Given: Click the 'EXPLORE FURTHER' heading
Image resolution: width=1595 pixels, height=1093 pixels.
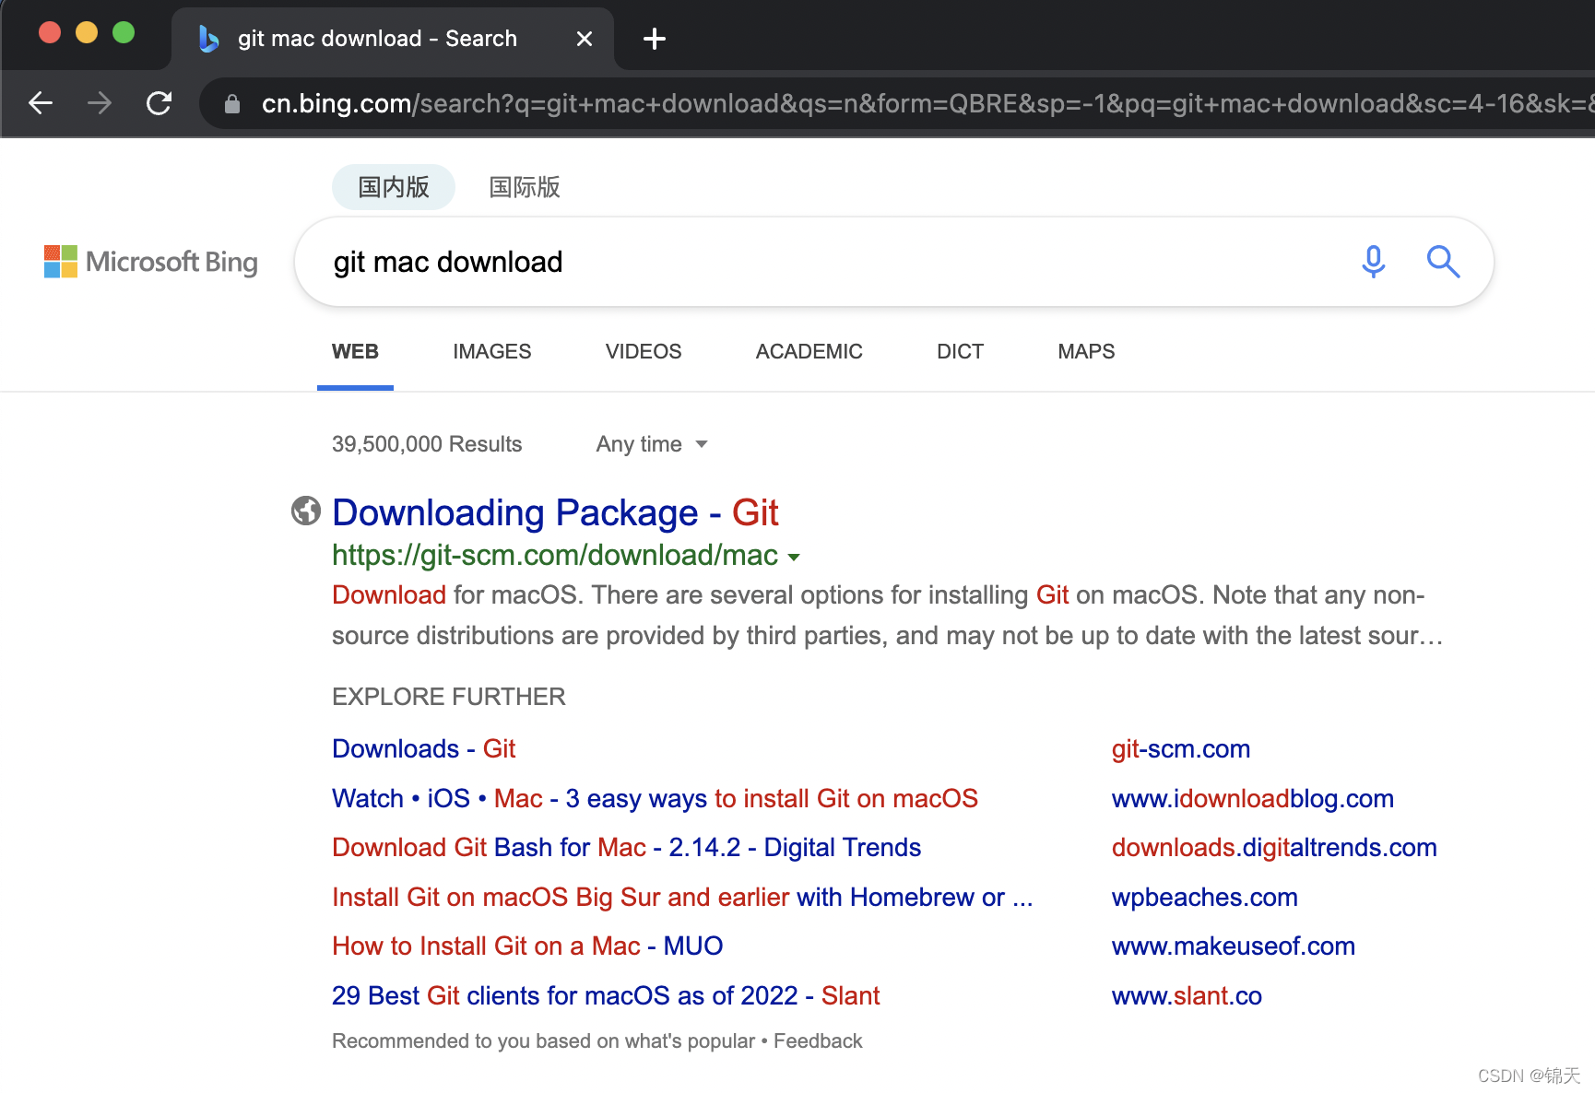Looking at the screenshot, I should coord(449,697).
